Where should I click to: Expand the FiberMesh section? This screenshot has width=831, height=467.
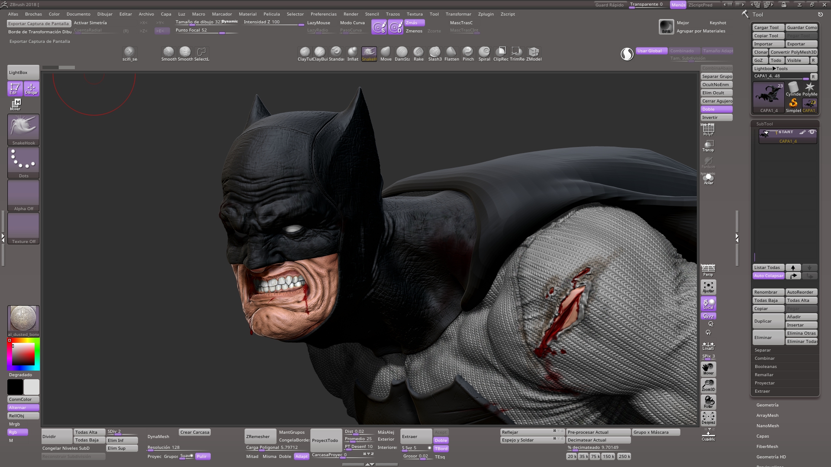click(767, 447)
